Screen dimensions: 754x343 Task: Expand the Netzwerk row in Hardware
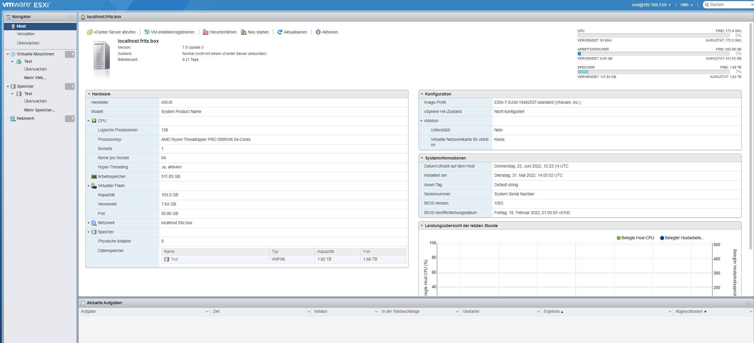(x=89, y=223)
